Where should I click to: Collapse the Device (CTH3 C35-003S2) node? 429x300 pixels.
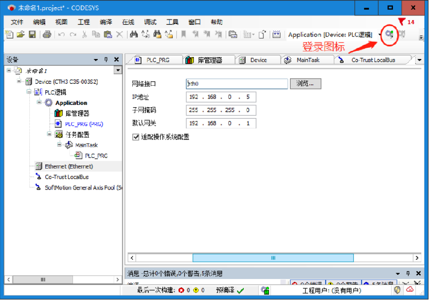19,81
